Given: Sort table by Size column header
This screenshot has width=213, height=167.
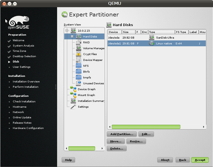Looking at the screenshot, I should tap(128, 32).
